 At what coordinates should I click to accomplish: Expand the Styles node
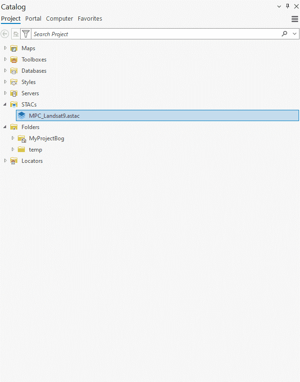tap(5, 82)
